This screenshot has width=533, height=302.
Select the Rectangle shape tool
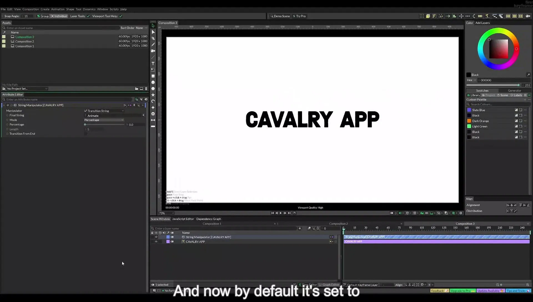(153, 76)
